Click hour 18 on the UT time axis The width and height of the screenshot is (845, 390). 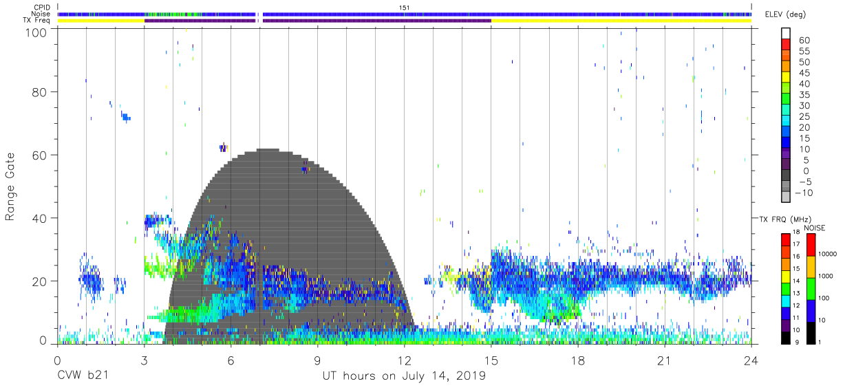[x=578, y=360]
